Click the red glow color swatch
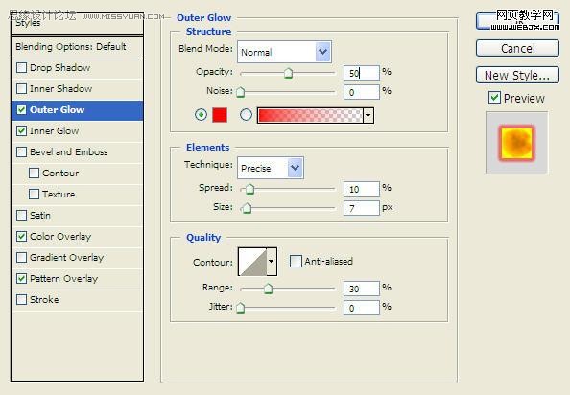 click(x=220, y=115)
